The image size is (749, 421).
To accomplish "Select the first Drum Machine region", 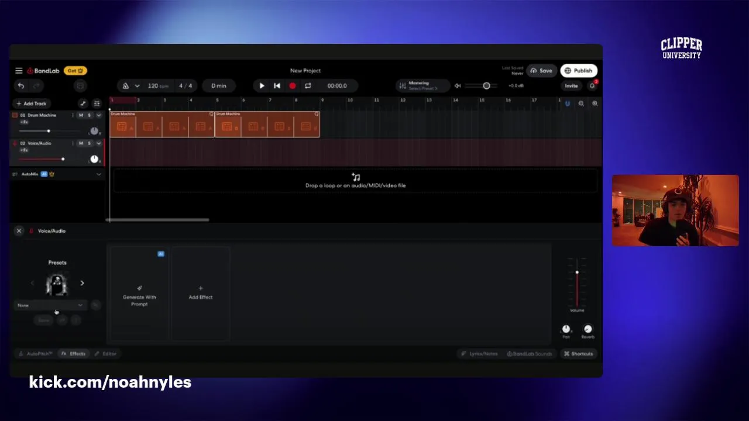I will click(x=162, y=125).
